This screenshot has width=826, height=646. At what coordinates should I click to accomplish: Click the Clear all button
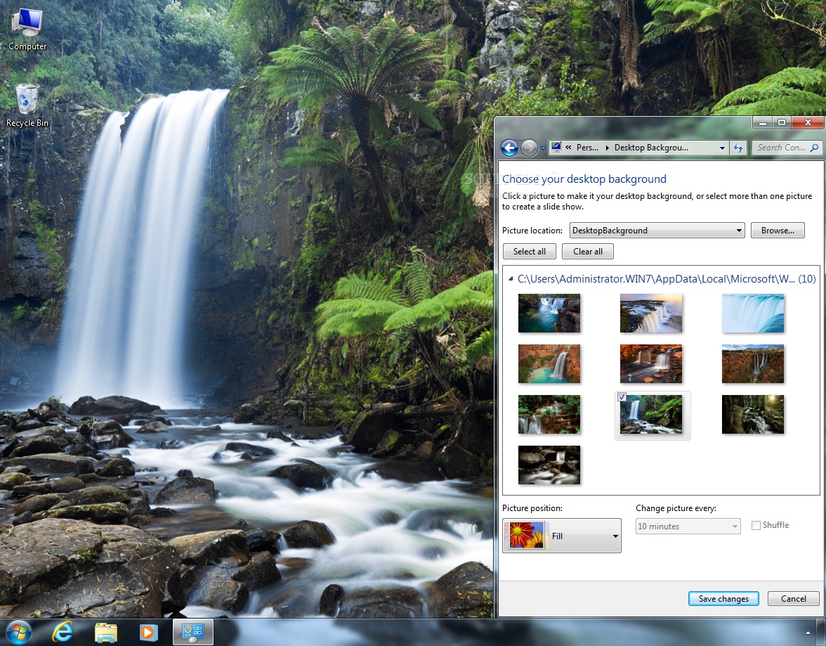(x=588, y=252)
